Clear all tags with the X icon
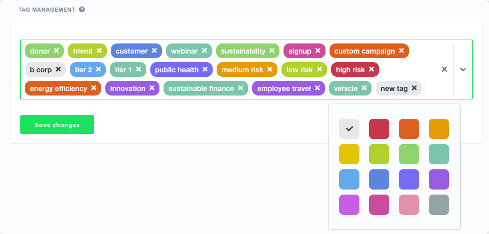The width and height of the screenshot is (489, 234). pos(444,69)
